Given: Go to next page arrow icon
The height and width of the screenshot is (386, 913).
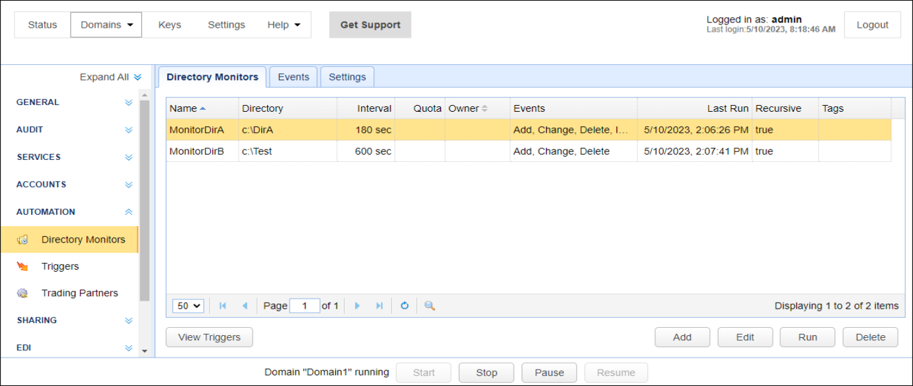Looking at the screenshot, I should (x=358, y=306).
